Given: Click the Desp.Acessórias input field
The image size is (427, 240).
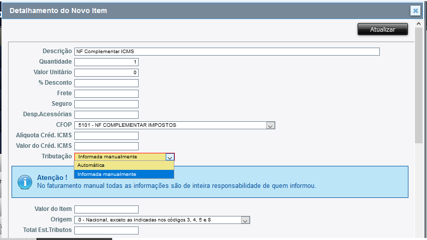Looking at the screenshot, I should coord(106,115).
